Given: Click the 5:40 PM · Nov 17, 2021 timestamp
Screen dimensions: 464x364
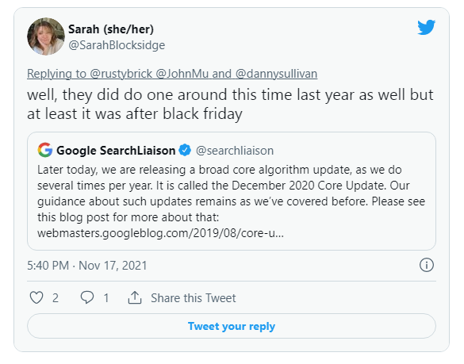Looking at the screenshot, I should [x=87, y=265].
